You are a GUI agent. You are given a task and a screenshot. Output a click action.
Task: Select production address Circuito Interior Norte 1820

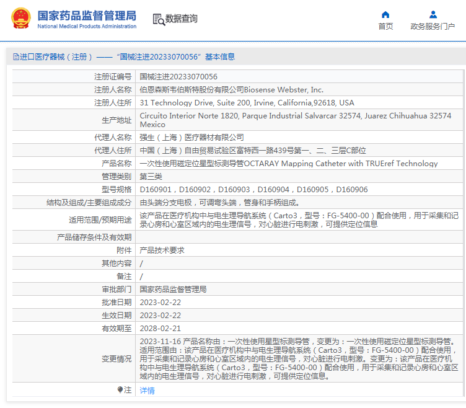[296, 120]
